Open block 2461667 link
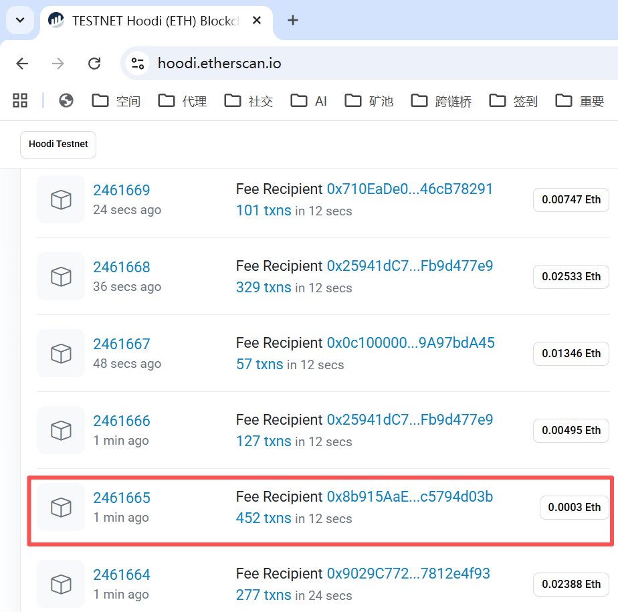 point(122,344)
